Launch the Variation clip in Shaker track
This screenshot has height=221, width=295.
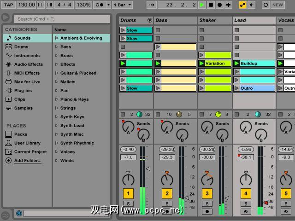pos(202,63)
